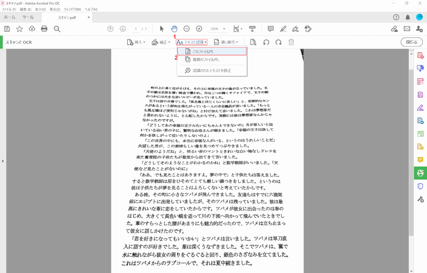Screen dimensions: 427x273
Task: Click the extract page icon in OCR toolbar
Action: 253,42
